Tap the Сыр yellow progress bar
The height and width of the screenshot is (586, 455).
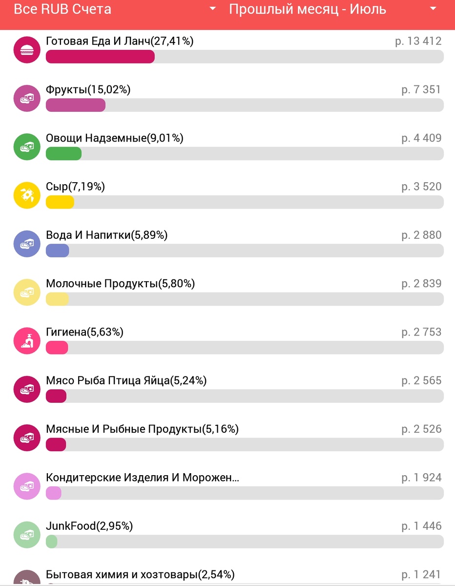click(60, 202)
